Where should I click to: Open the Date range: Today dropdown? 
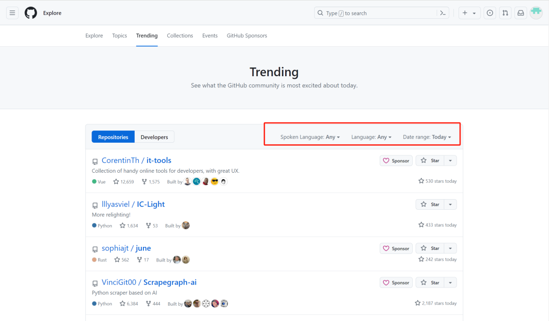point(427,137)
